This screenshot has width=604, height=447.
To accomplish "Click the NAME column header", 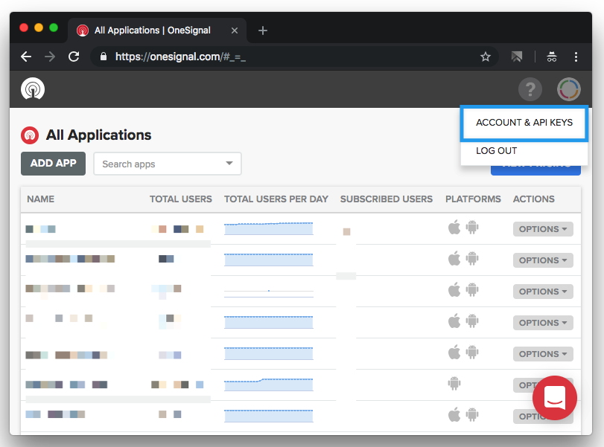I will tap(40, 199).
